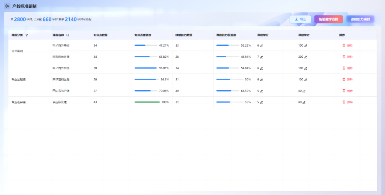Delete the row with 65.82% importance
This screenshot has height=195, width=385.
click(347, 57)
